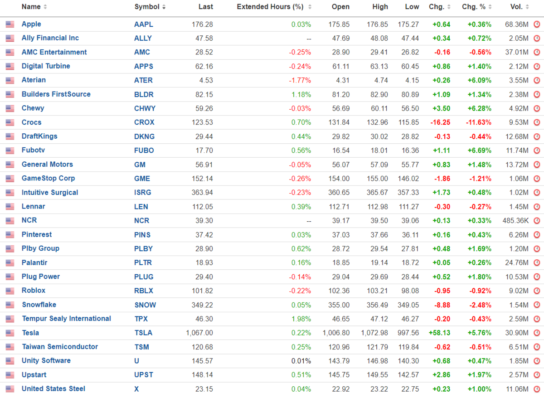The image size is (544, 398).
Task: Open the Taiwan Semiconductor link
Action: 60,347
